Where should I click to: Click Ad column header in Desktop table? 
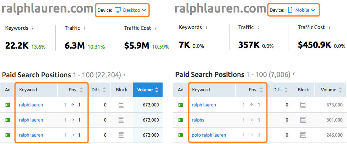click(x=8, y=90)
